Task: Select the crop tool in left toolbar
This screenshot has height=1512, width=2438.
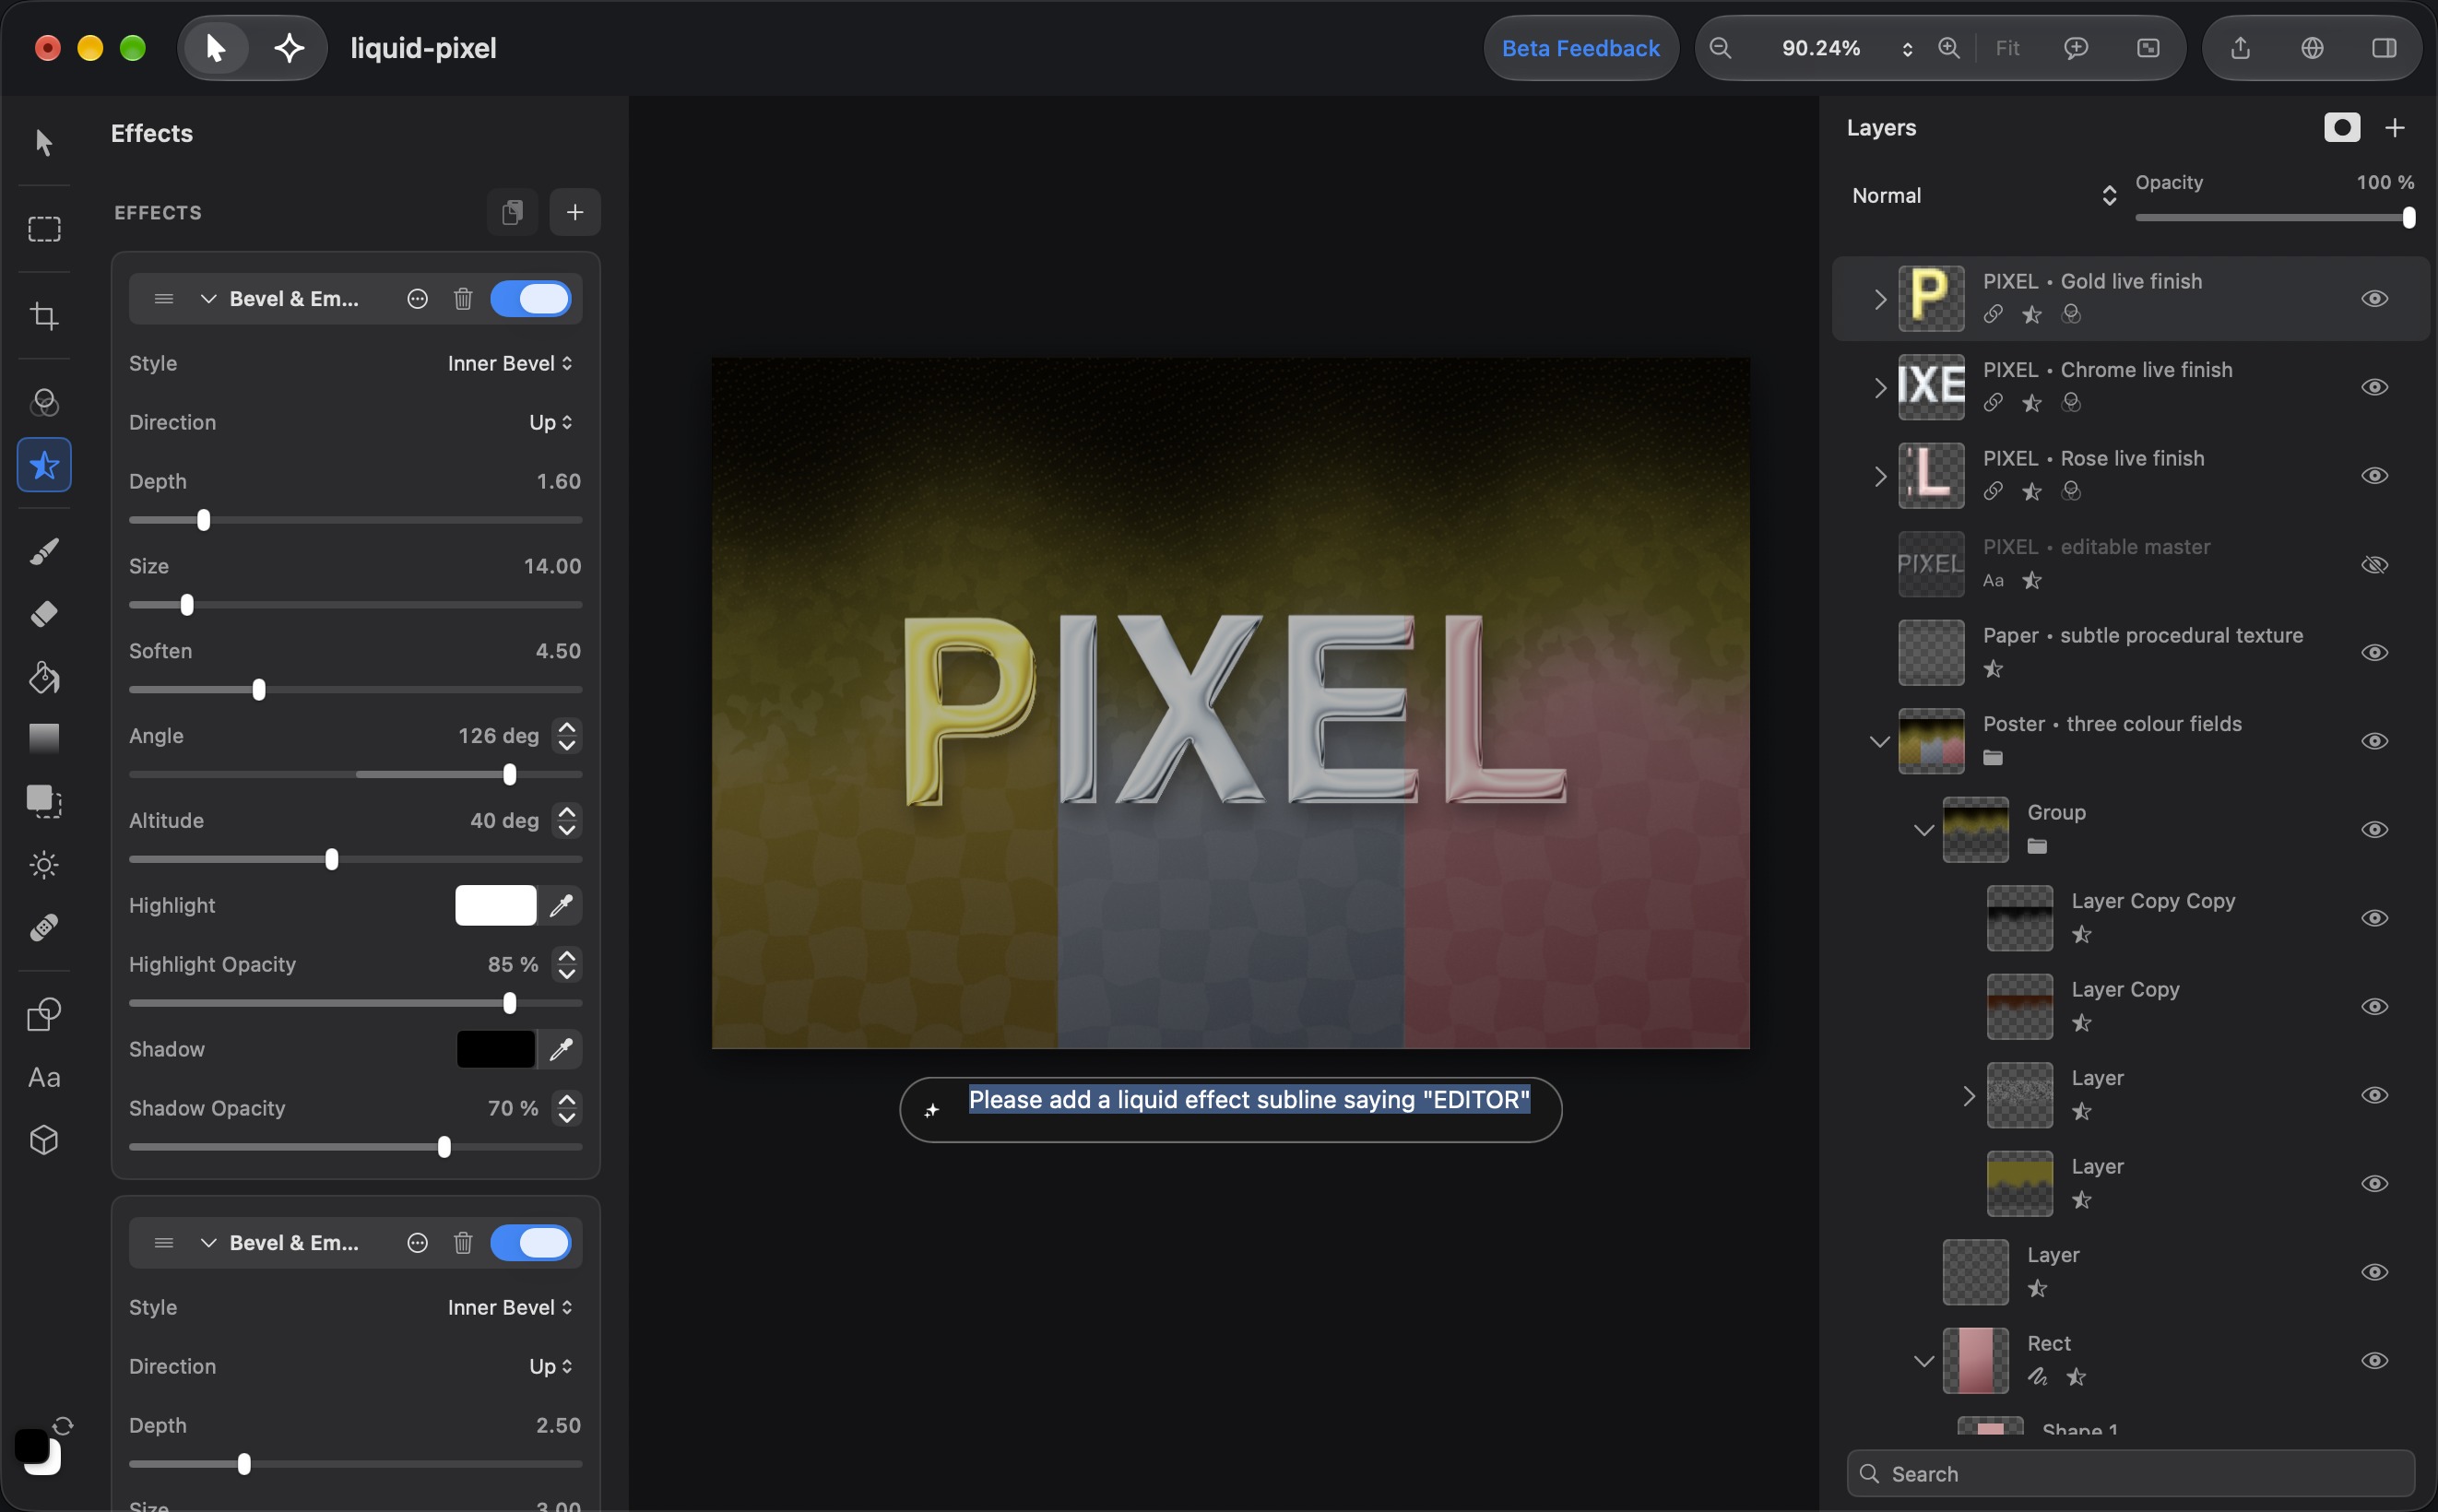Action: click(44, 316)
